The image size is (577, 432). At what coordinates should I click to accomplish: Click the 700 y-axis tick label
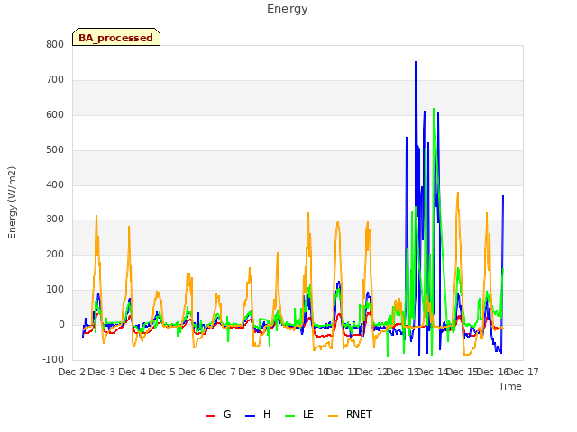coord(55,79)
